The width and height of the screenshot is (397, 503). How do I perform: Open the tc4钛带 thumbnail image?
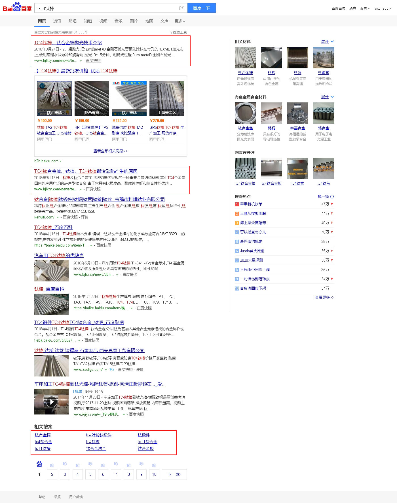324,169
